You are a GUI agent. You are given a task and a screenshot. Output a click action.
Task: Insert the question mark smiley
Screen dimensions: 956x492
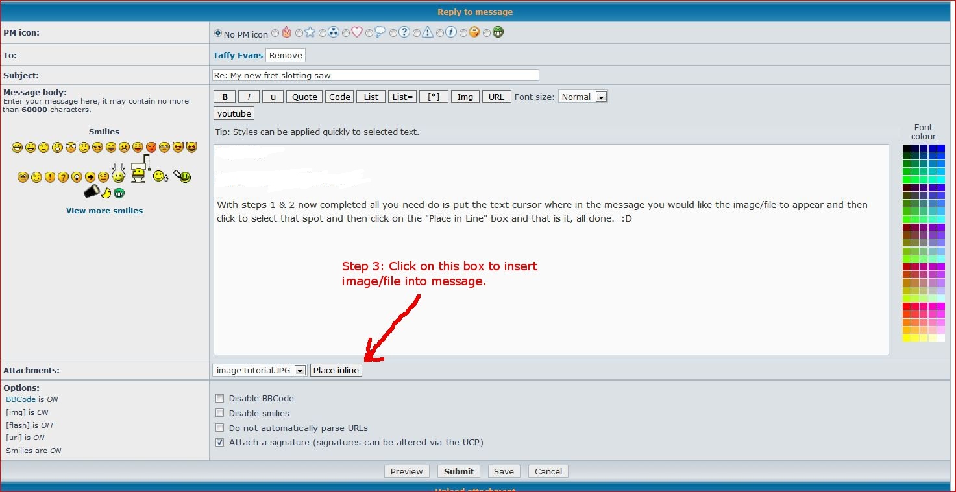point(63,177)
